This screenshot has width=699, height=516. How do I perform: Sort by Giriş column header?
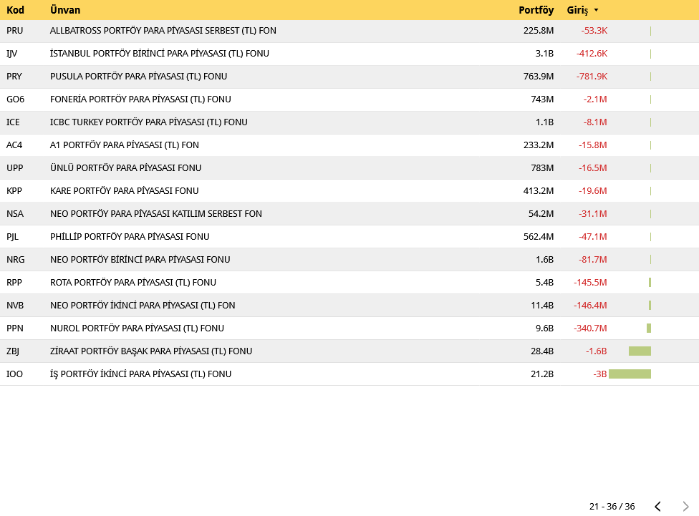pos(577,10)
